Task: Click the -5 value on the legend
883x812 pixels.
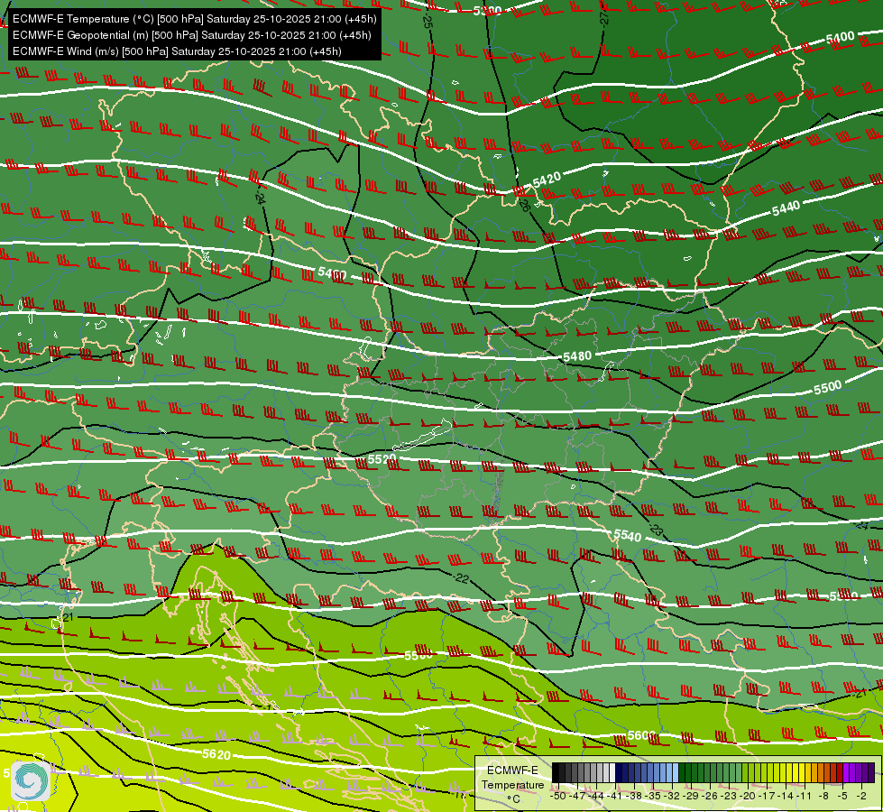Action: pos(842,796)
